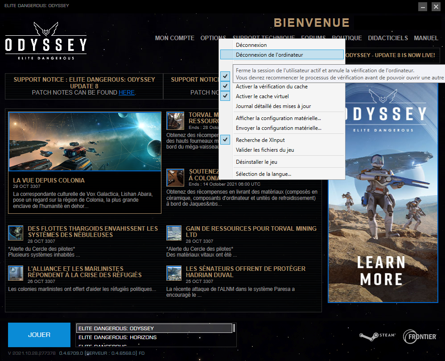Select Valider les fichiers du jeu
The height and width of the screenshot is (361, 445).
pyautogui.click(x=282, y=150)
